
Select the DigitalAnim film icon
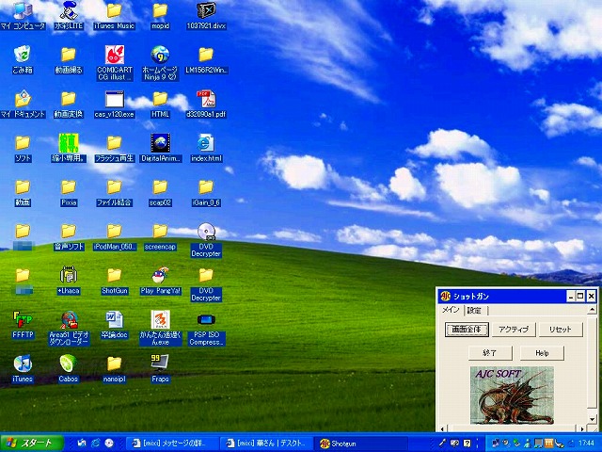pyautogui.click(x=159, y=143)
